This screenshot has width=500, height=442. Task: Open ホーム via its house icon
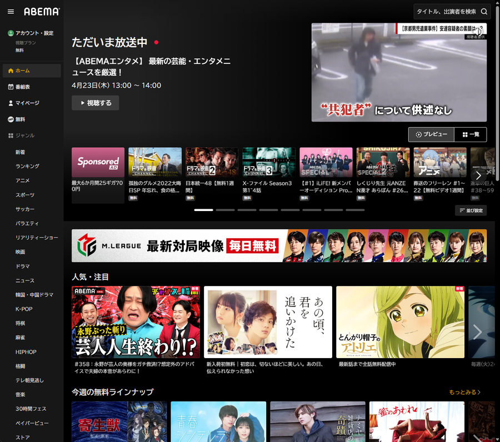(x=11, y=71)
